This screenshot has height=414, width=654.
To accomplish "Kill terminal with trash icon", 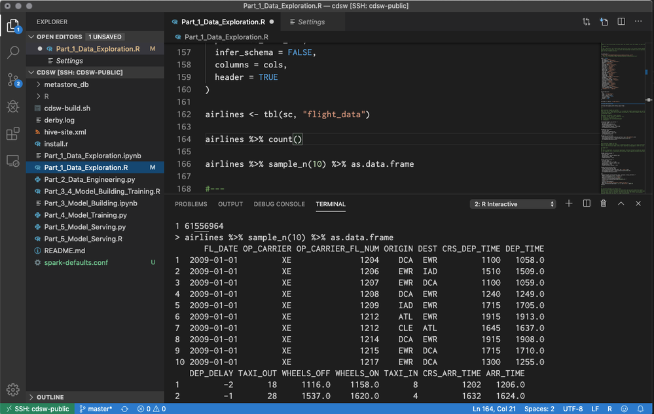I will (x=603, y=203).
